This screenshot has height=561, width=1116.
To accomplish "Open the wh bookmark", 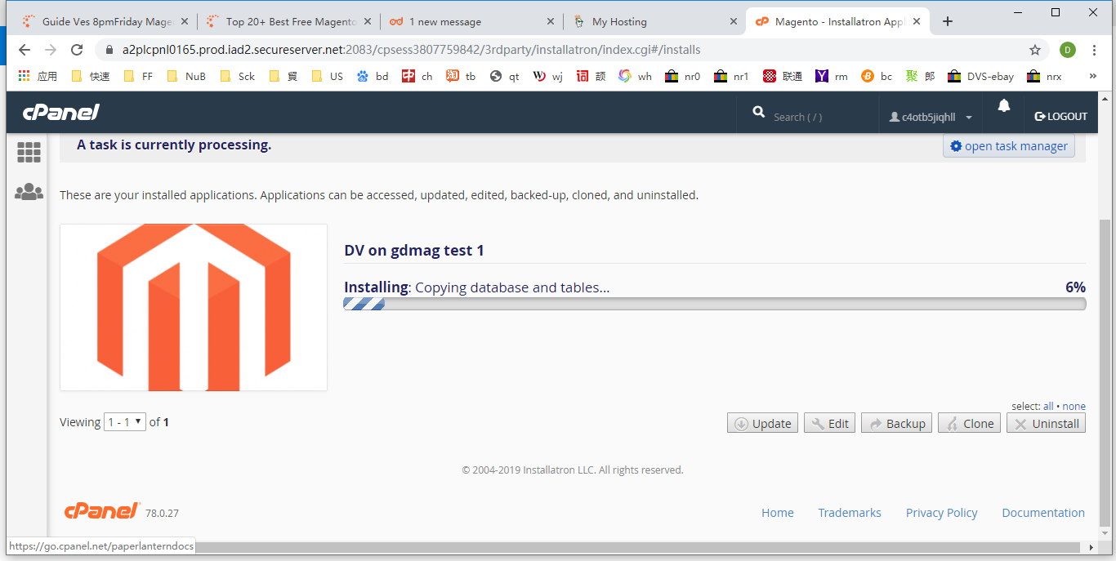I will 636,76.
